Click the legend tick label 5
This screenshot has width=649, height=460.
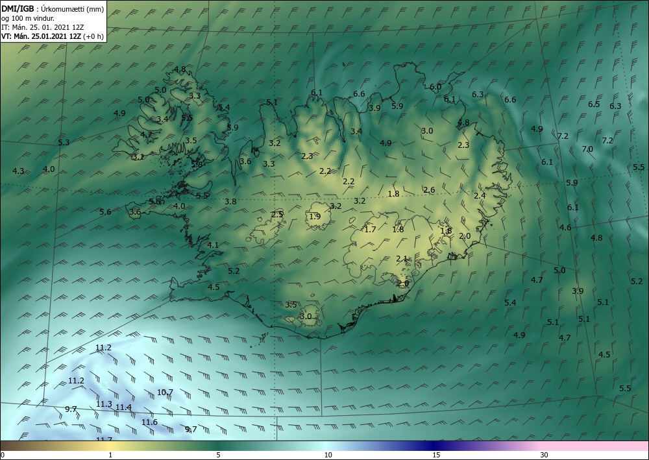[218, 455]
